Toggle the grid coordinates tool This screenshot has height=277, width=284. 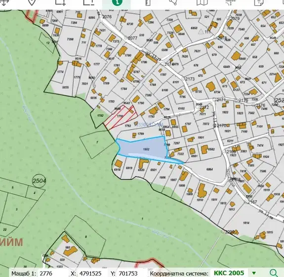231,2
